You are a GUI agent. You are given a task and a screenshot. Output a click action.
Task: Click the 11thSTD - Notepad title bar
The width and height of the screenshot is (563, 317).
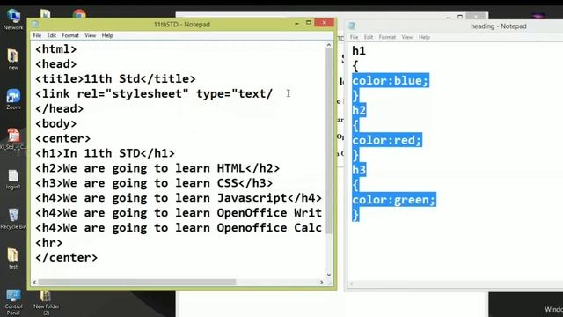182,25
